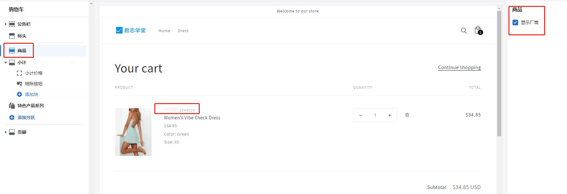Image resolution: width=567 pixels, height=194 pixels.
Task: Increase quantity with plus button
Action: click(x=390, y=115)
